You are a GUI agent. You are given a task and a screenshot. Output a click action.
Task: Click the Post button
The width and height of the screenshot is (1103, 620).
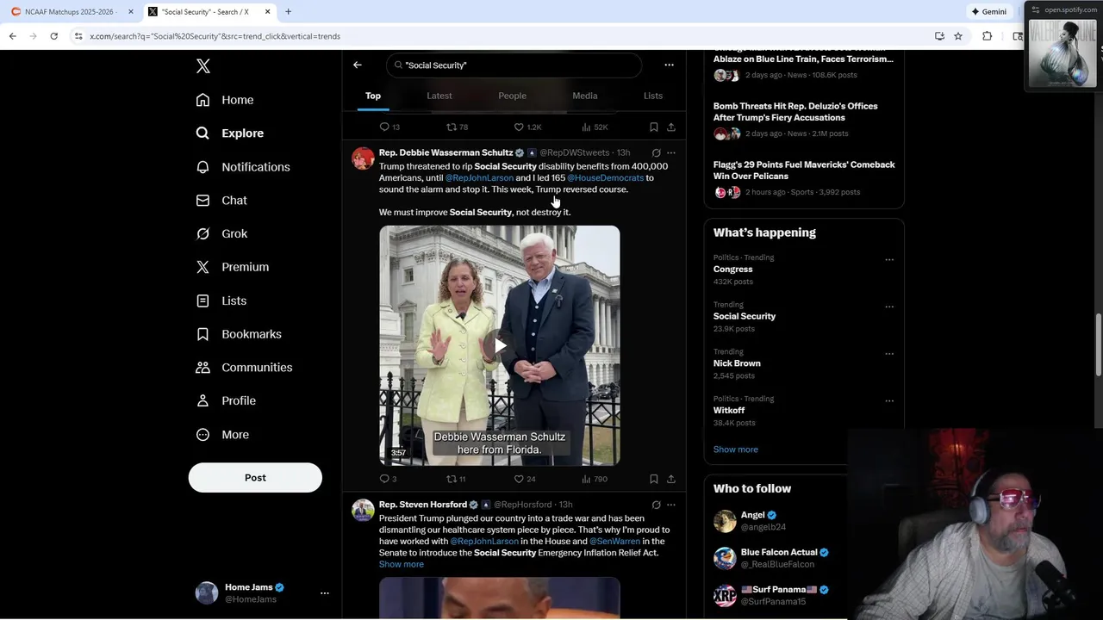tap(255, 478)
